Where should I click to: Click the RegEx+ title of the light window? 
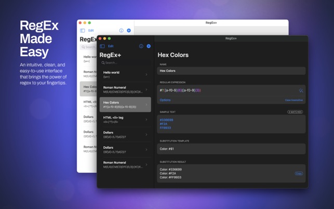point(211,22)
